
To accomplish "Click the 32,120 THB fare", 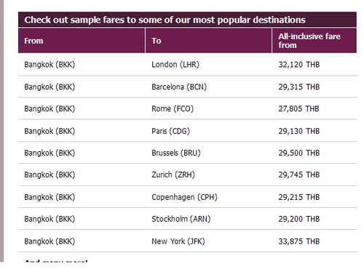I will (299, 65).
